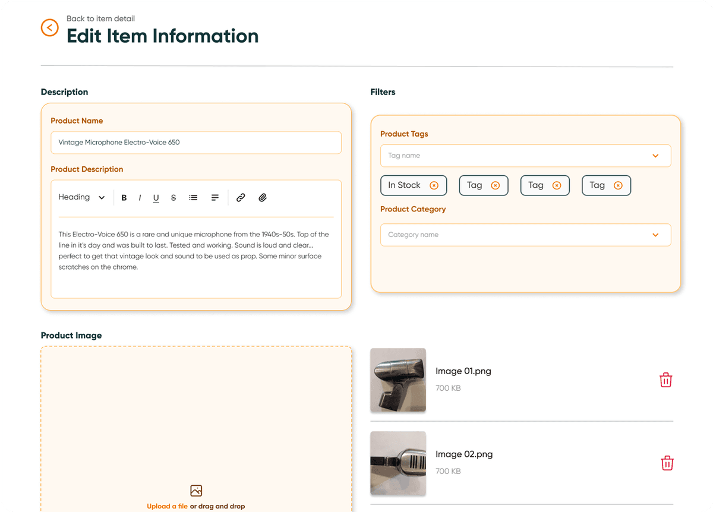
Task: Expand the Category name dropdown
Action: coord(655,235)
